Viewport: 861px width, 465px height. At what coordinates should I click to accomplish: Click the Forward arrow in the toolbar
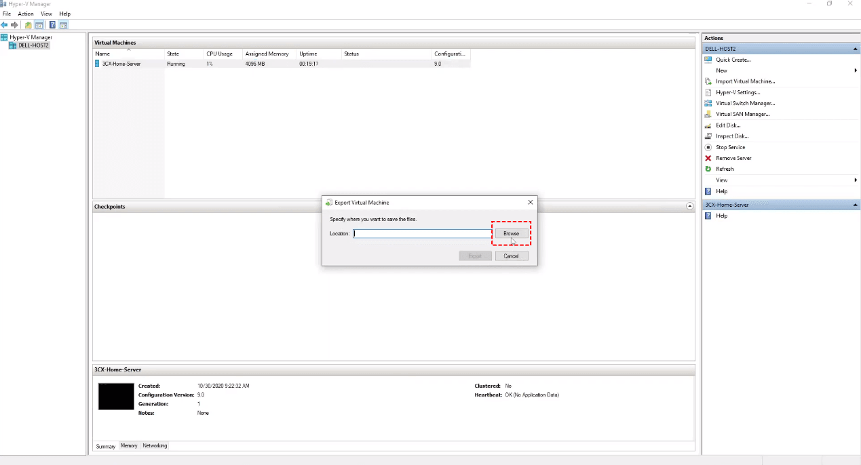(14, 25)
